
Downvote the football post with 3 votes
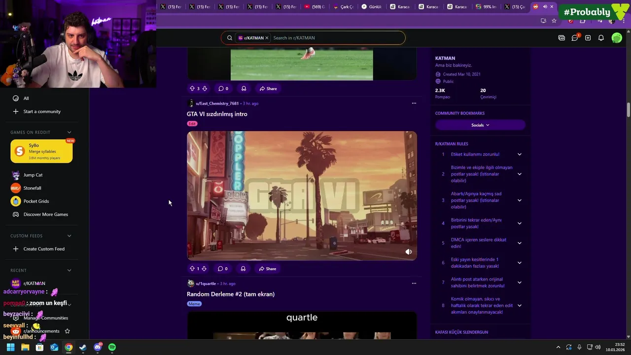[205, 89]
